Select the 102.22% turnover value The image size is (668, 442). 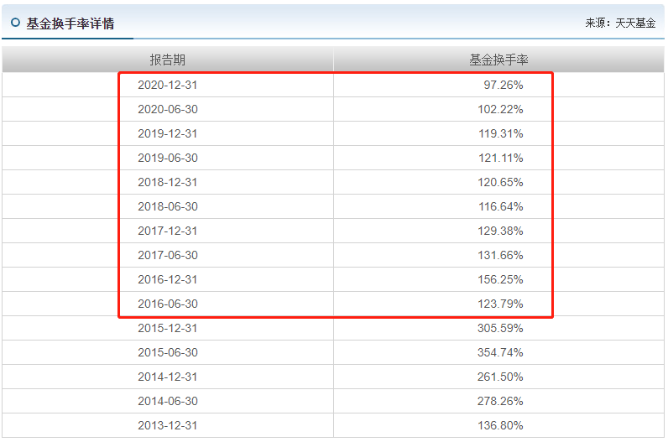click(500, 109)
